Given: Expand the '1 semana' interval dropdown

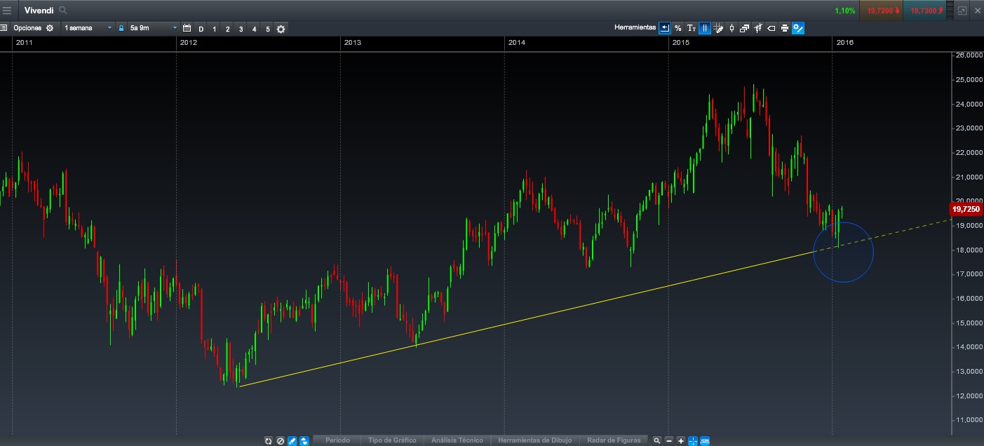Looking at the screenshot, I should pyautogui.click(x=88, y=28).
